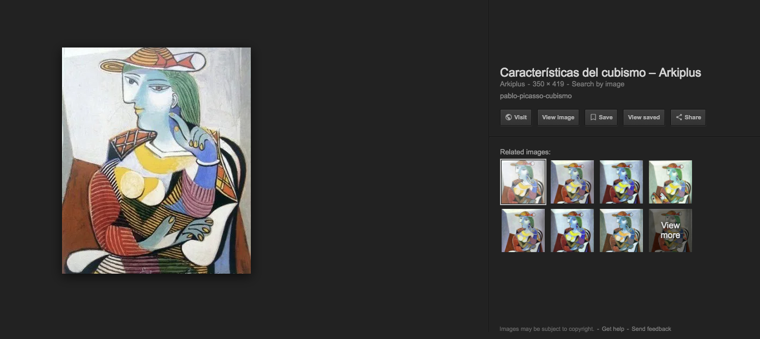Click the Arkiplus source link

[512, 84]
